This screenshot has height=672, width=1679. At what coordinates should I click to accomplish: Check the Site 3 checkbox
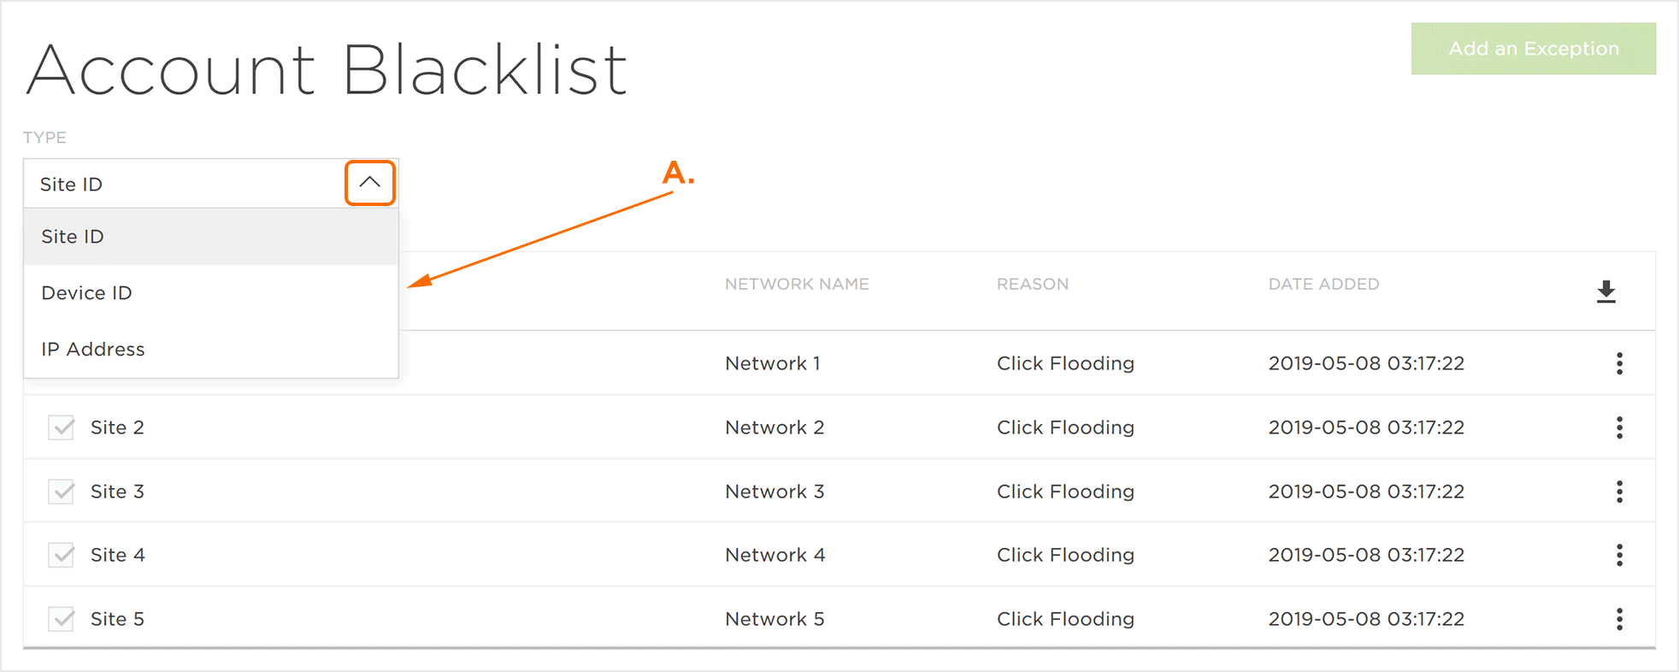61,491
